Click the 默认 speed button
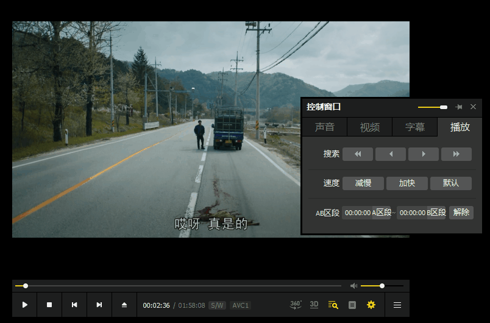This screenshot has width=490, height=323. pos(451,183)
